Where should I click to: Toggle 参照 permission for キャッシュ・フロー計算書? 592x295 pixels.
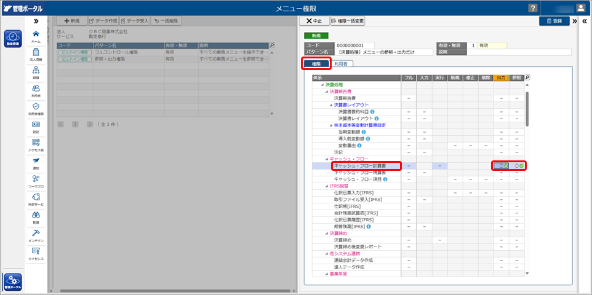click(x=517, y=165)
